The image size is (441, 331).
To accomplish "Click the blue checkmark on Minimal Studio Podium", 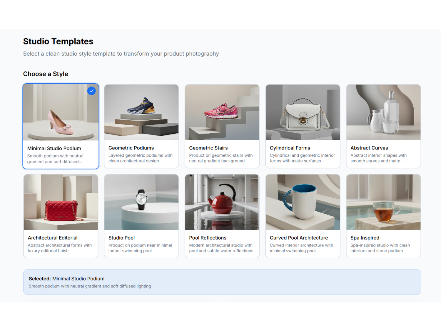I will click(91, 91).
